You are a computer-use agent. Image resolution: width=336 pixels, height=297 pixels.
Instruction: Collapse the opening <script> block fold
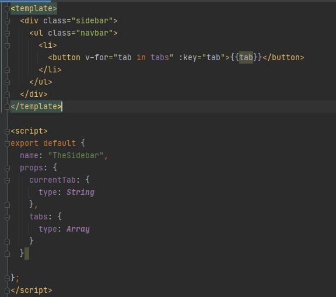click(7, 131)
